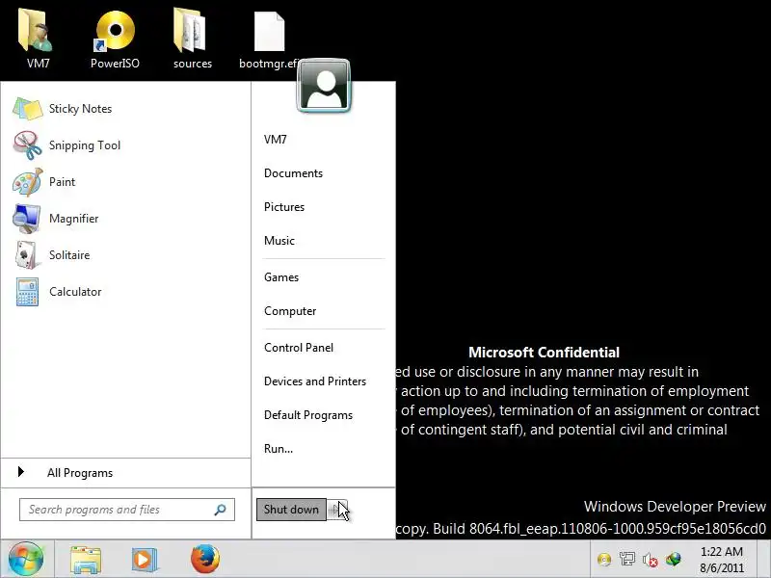This screenshot has width=771, height=578.
Task: Open Run... dialog
Action: click(279, 449)
